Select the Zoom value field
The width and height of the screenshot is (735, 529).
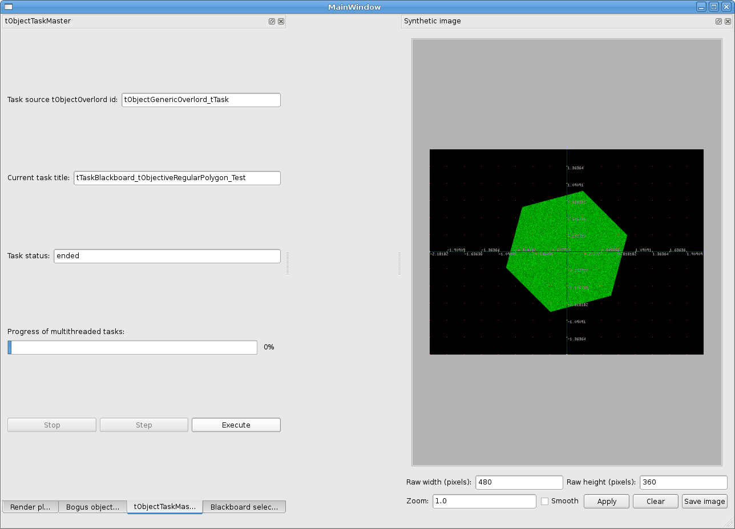(x=484, y=502)
